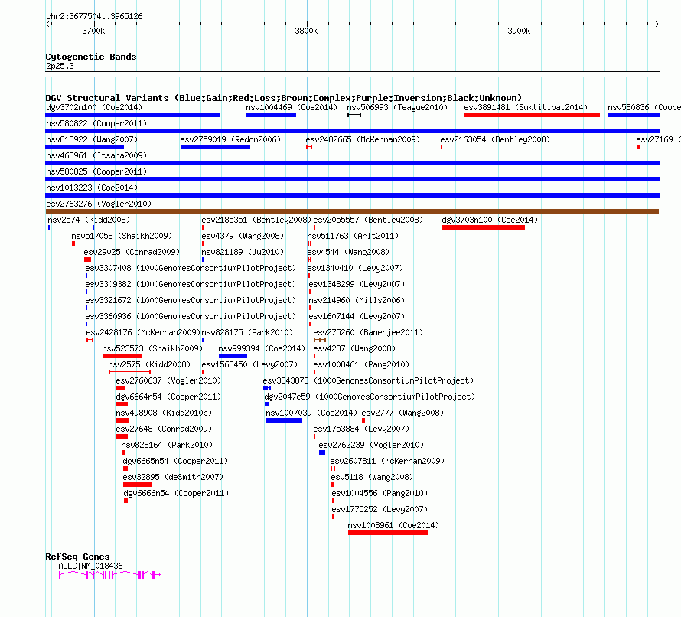Click nsv580825 (Cooper2011) label

coord(96,171)
